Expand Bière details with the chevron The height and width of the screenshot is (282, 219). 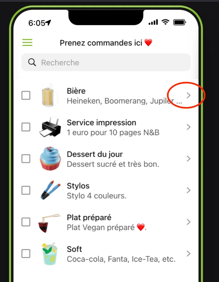188,95
